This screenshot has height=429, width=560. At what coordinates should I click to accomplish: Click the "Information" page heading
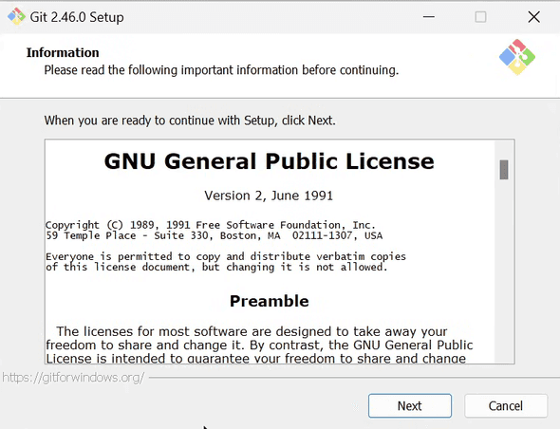(x=63, y=52)
